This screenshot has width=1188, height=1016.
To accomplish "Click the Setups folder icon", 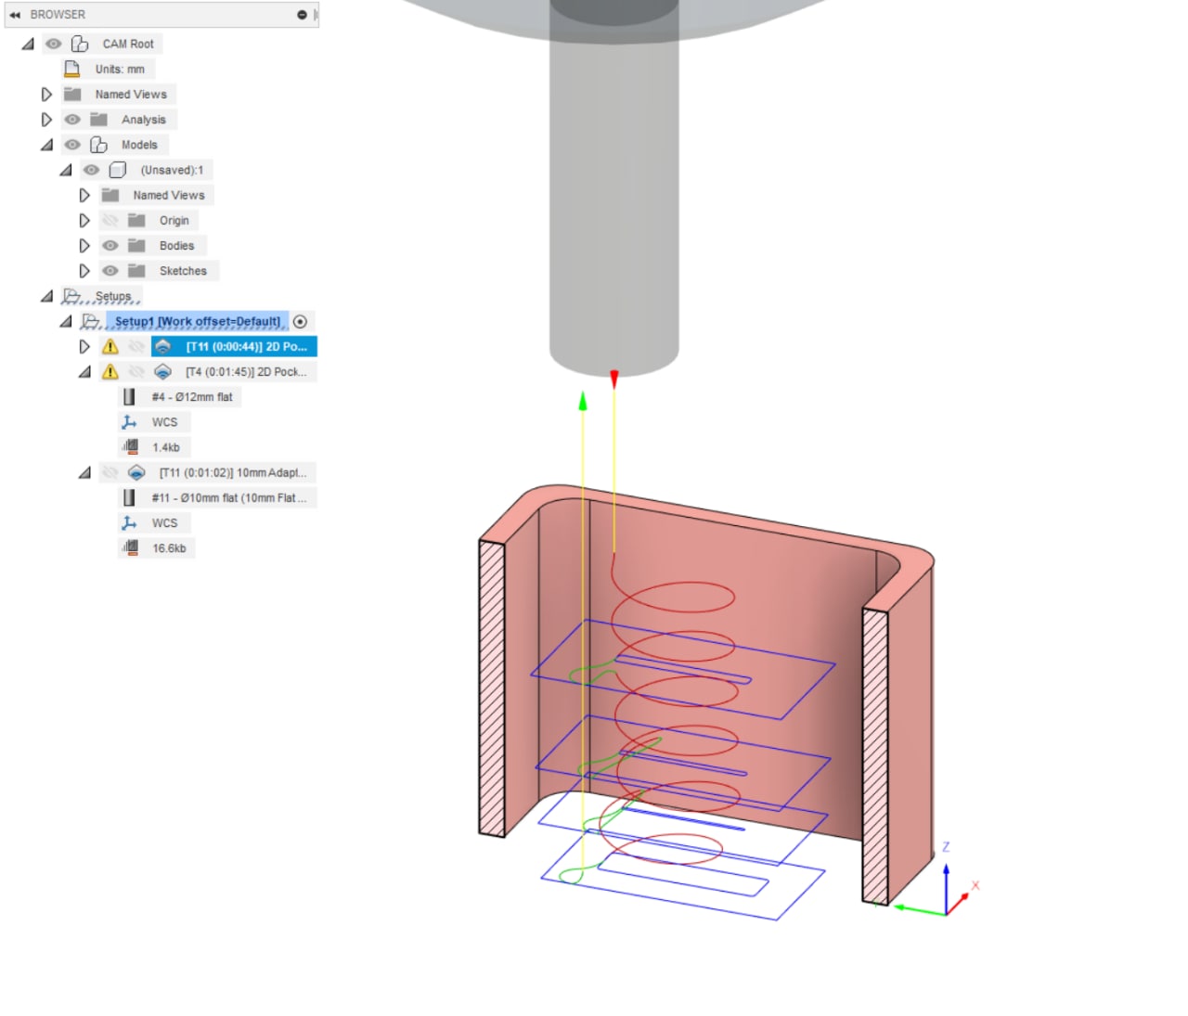I will coord(72,296).
